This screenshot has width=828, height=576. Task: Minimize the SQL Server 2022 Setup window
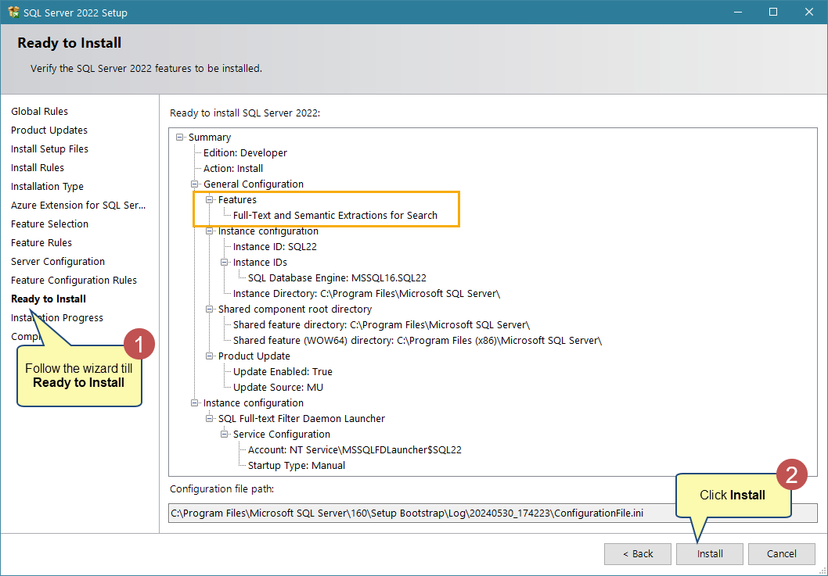point(738,13)
